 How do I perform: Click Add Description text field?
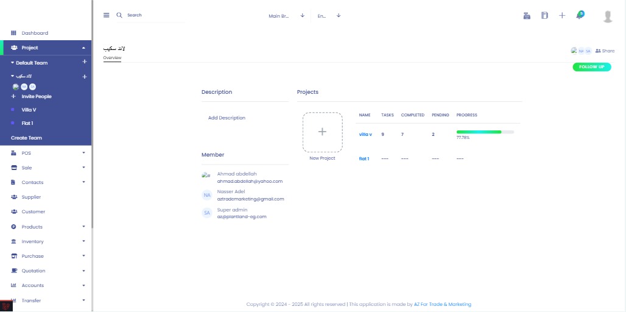227,118
